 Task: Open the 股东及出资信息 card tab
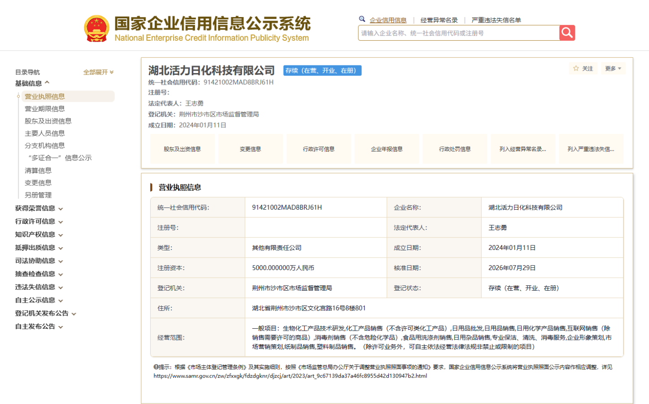pos(182,149)
